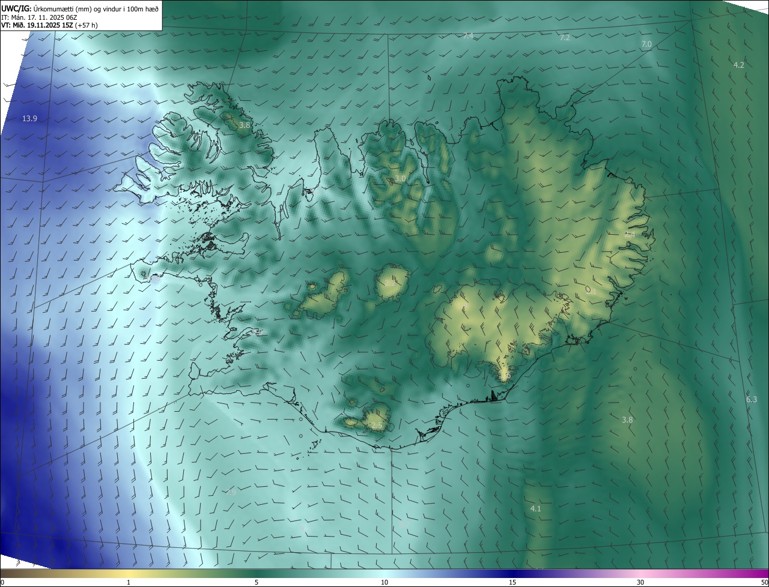The height and width of the screenshot is (587, 769).
Task: Click the color scale label 15
Action: (x=512, y=582)
